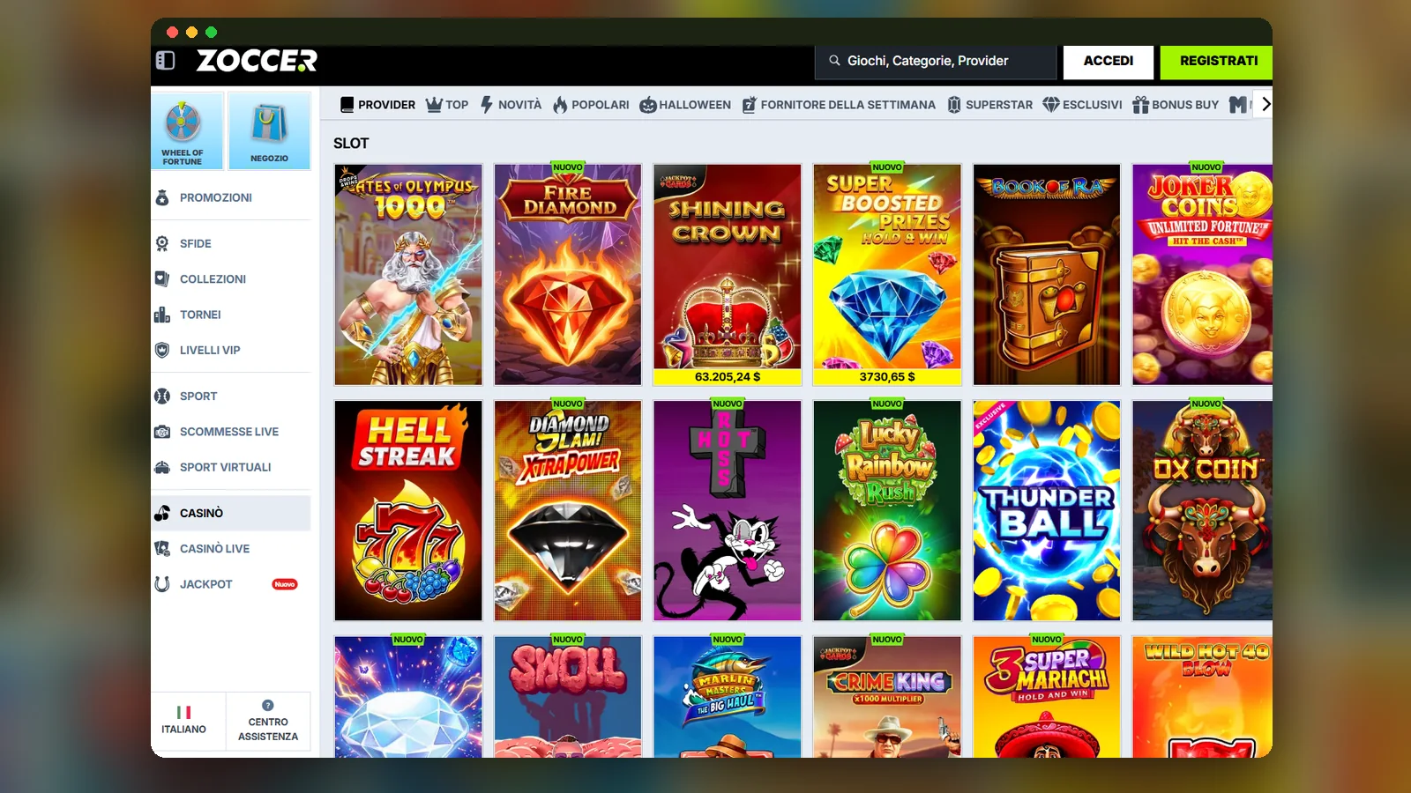Toggle the sidebar collapse icon
1411x793 pixels.
point(165,61)
